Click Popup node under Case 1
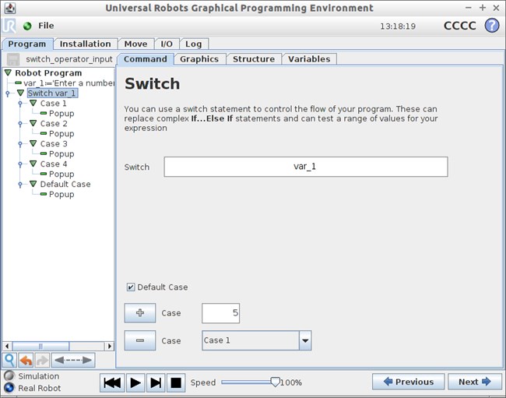Screen dimensions: 506x398 pyautogui.click(x=61, y=114)
